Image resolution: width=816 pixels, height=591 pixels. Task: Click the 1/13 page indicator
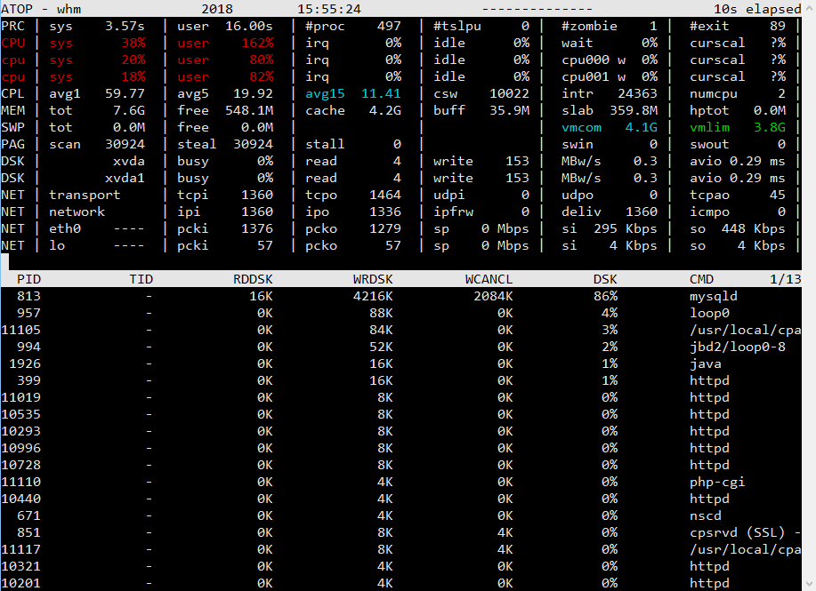784,279
